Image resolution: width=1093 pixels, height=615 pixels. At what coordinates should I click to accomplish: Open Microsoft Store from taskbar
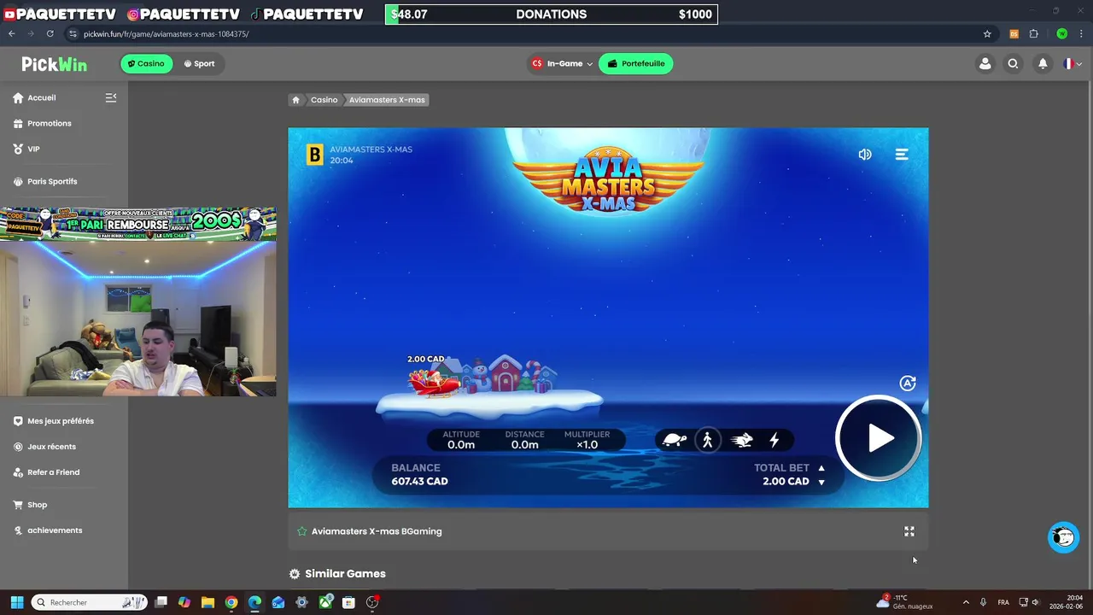348,602
